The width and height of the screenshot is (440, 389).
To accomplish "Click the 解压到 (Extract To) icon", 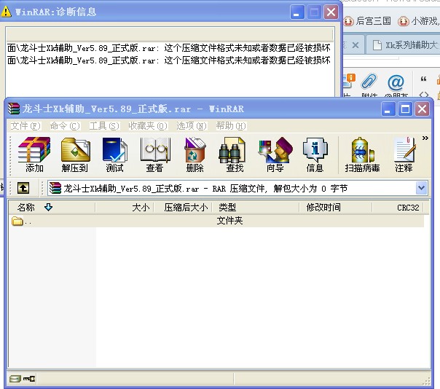I will point(75,154).
